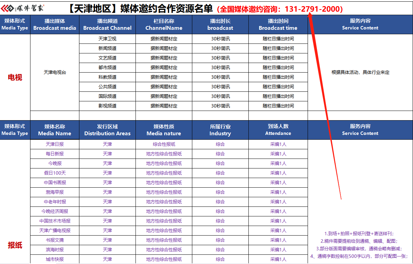Select the 天津电视台 merged cell
The width and height of the screenshot is (413, 264).
coord(55,72)
